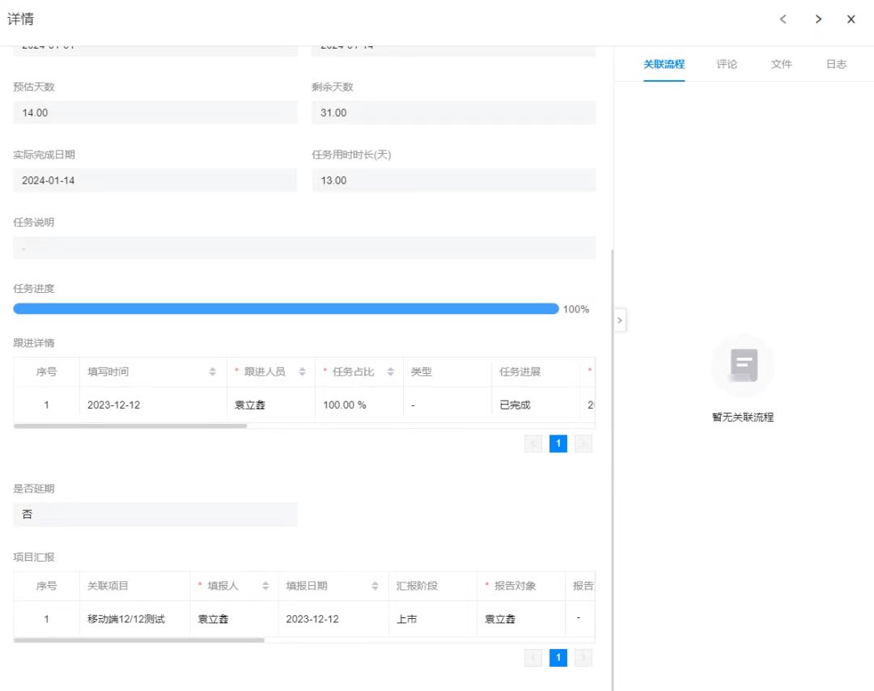Sort 跟进详情 table by 跟进人员
Viewport: 874px width, 691px height.
tap(302, 371)
